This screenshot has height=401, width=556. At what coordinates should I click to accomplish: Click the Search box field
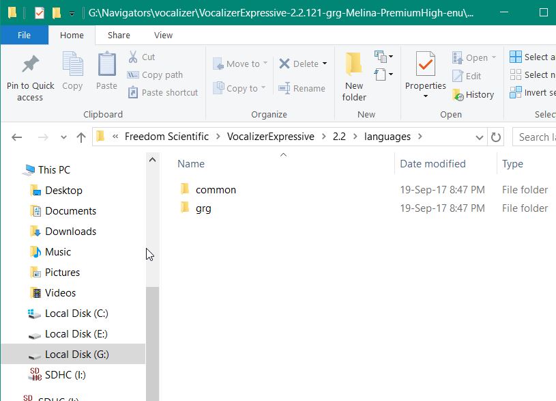tap(536, 137)
